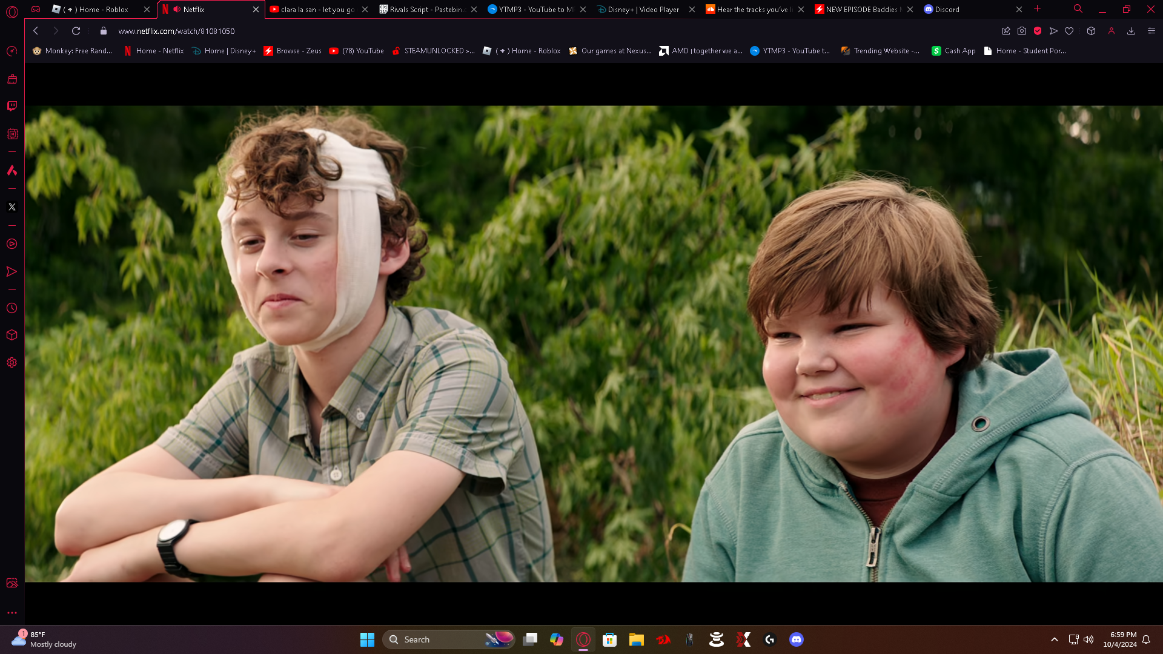Open GX Corner tab icon
1163x654 pixels.
36,9
